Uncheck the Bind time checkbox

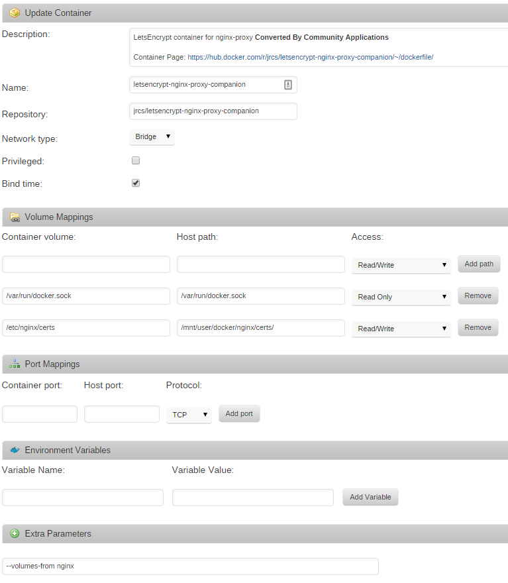136,183
